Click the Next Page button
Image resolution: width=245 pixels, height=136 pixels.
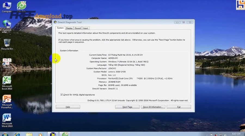[127, 107]
